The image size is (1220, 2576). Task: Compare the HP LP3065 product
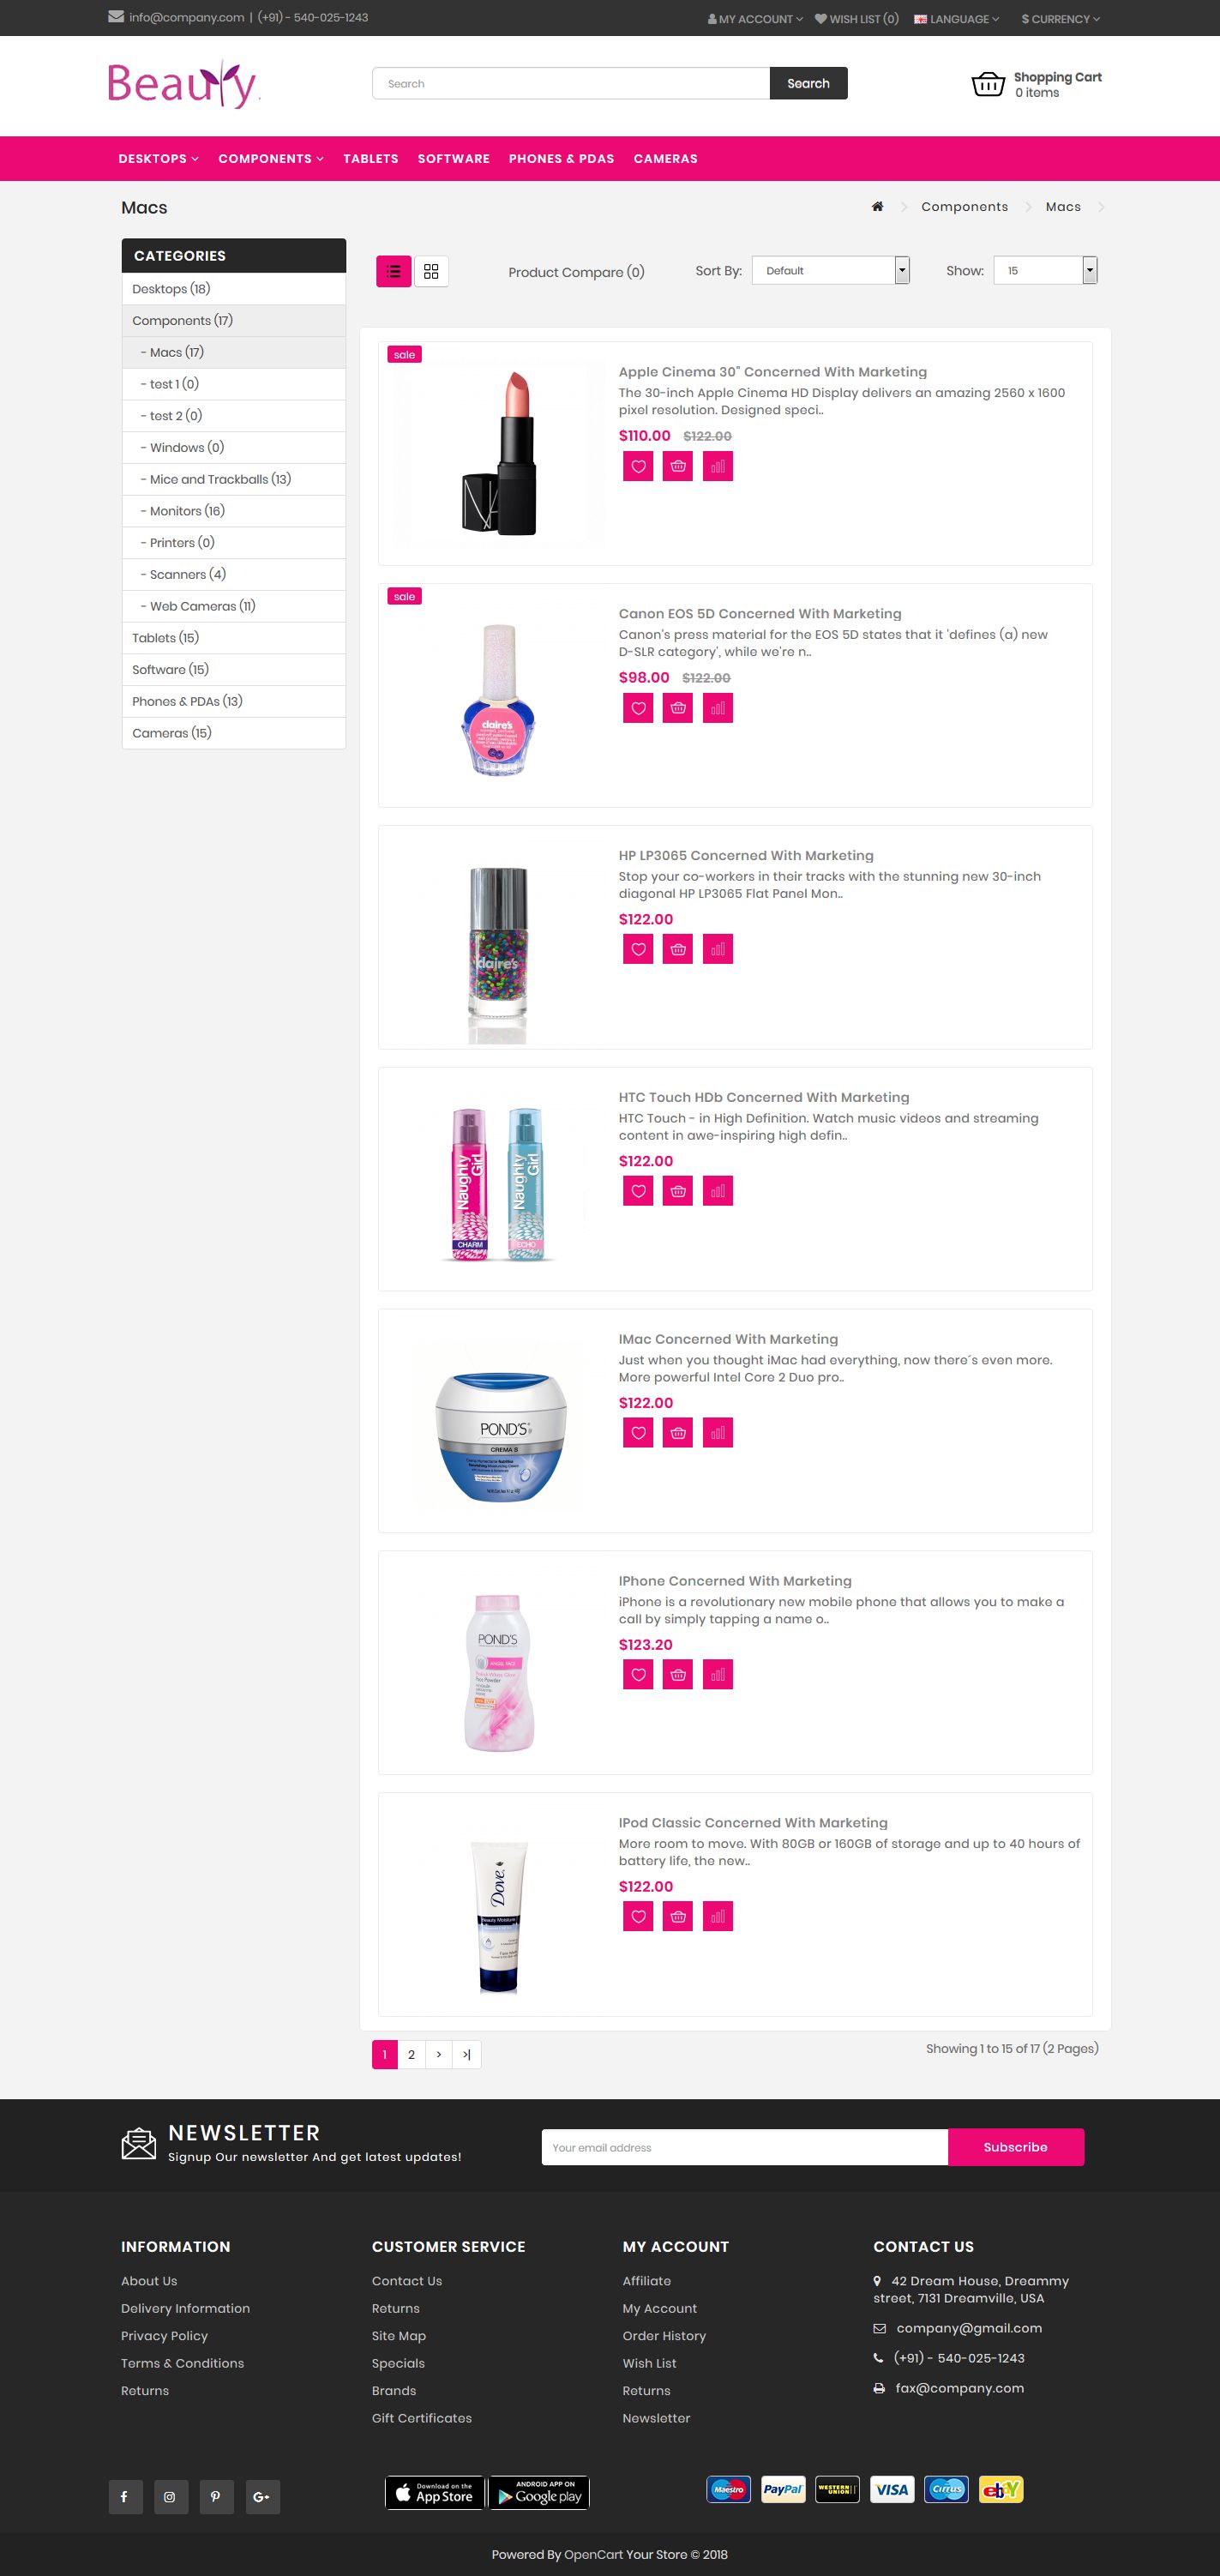[x=718, y=949]
